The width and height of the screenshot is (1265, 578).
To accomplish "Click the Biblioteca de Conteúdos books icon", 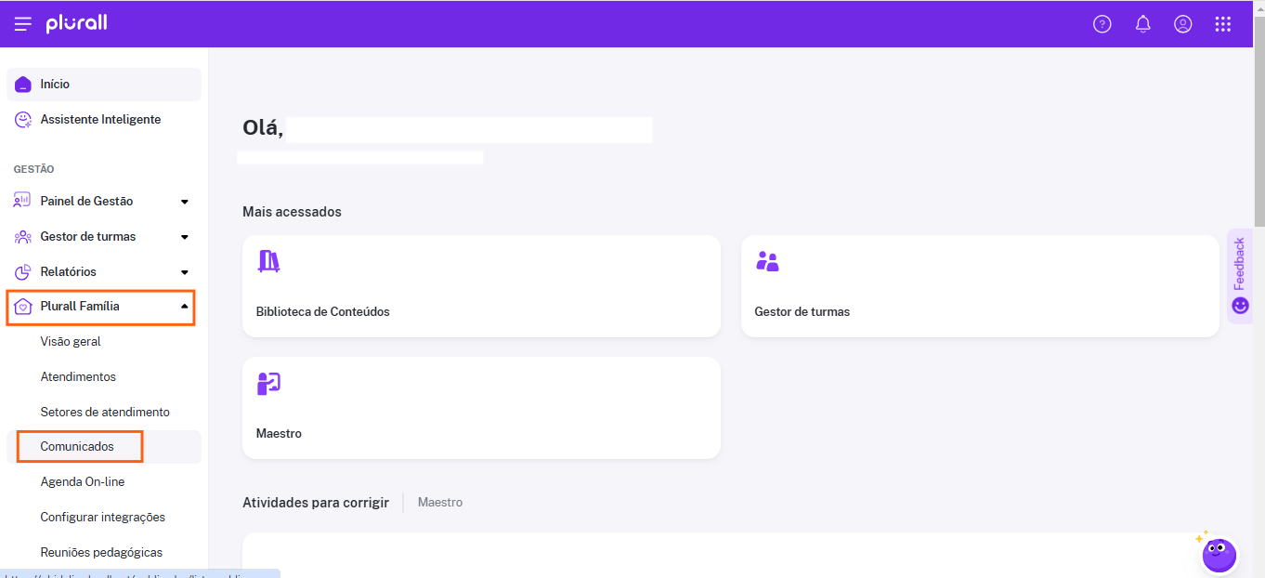I will click(268, 261).
